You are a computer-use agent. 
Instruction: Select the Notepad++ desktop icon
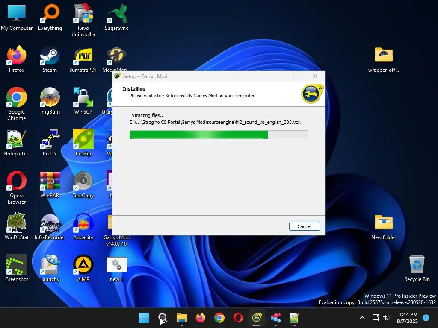coord(17,143)
